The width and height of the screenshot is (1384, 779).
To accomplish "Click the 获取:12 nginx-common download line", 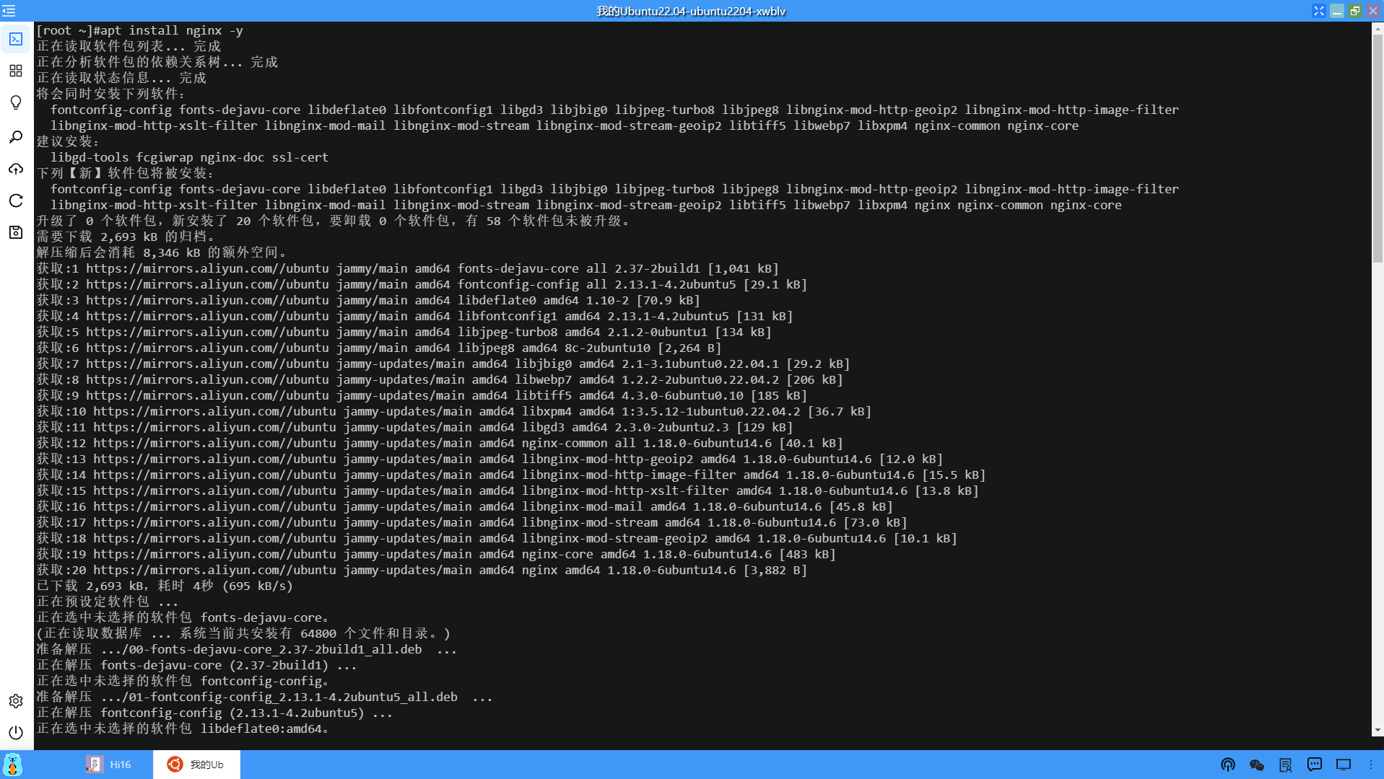I will click(440, 443).
